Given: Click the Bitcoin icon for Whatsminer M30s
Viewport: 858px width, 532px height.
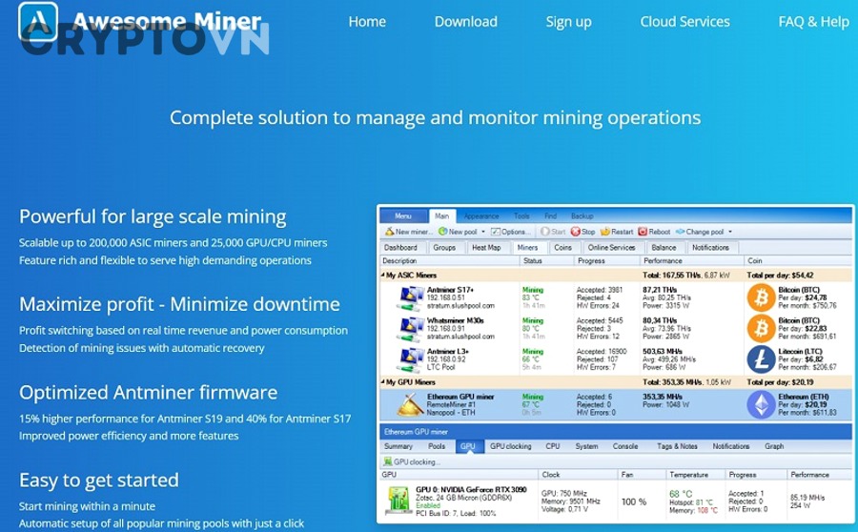Looking at the screenshot, I should click(x=761, y=328).
